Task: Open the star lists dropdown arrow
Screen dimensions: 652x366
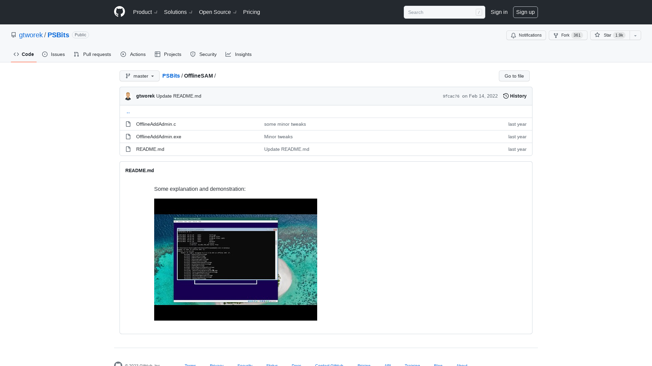Action: click(x=635, y=35)
